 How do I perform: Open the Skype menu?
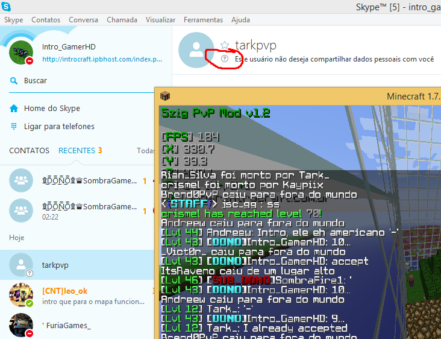(13, 20)
